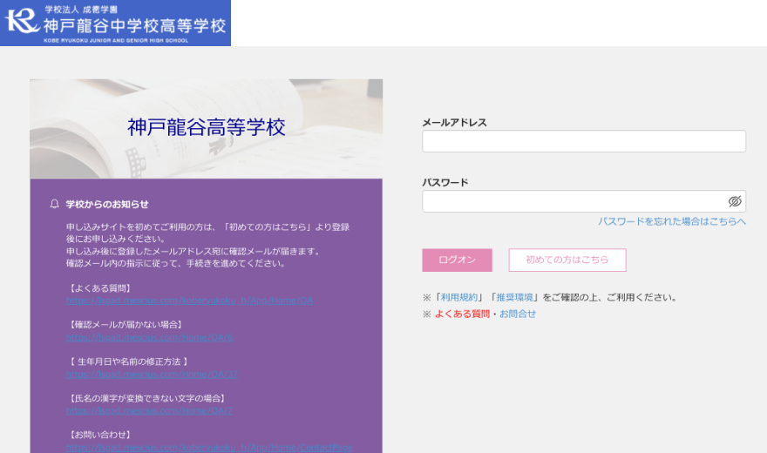Viewport: 767px width, 453px height.
Task: Click the 神戸龍谷高等学校 header image
Action: tap(206, 129)
